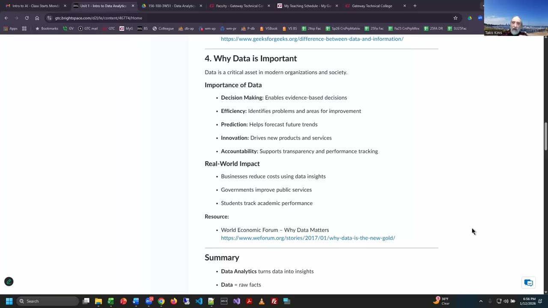Screen dimensions: 548x308
Task: Open Firefox from the taskbar
Action: [173, 301]
